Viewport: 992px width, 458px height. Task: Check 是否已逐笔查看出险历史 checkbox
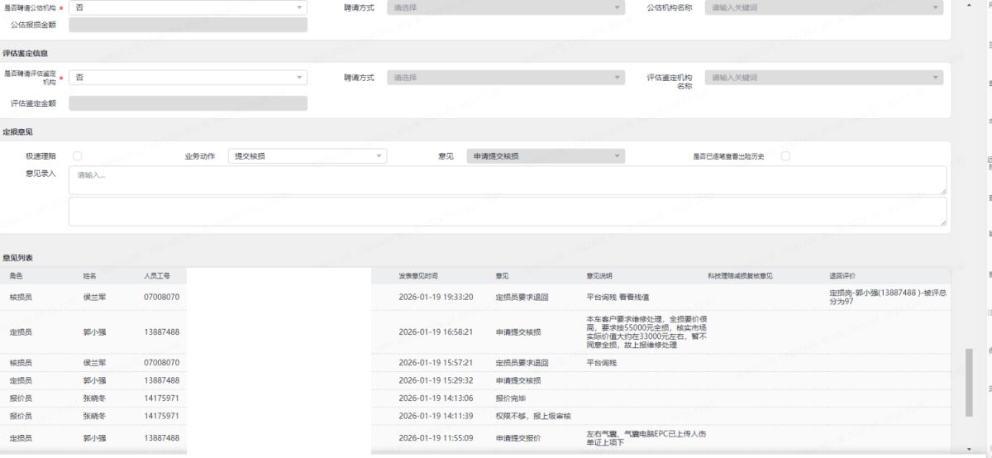tap(785, 156)
